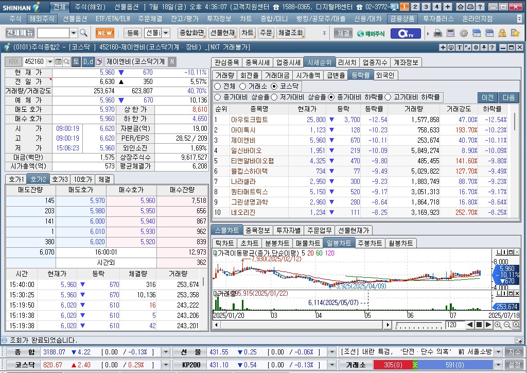Viewport: 527px width, 373px height.
Task: Open the 해외주식 menu
Action: pos(42,19)
